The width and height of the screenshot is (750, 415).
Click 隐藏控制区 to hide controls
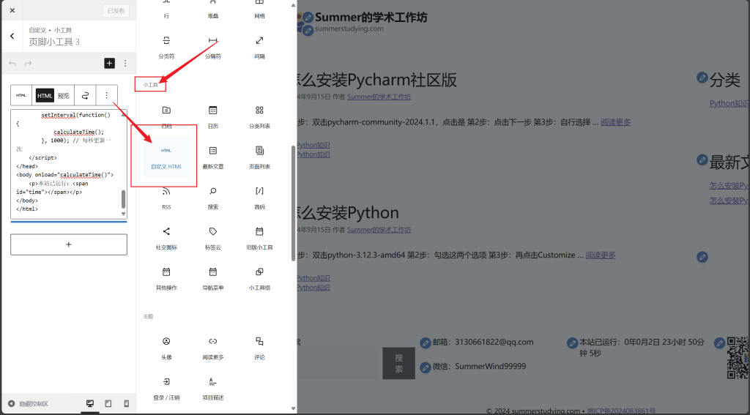[29, 403]
